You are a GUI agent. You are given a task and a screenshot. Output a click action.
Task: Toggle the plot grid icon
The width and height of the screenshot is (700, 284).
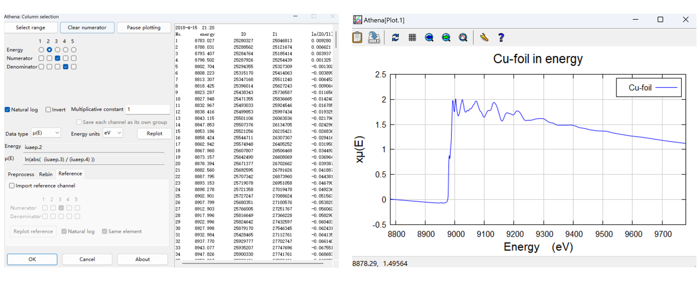pos(412,37)
